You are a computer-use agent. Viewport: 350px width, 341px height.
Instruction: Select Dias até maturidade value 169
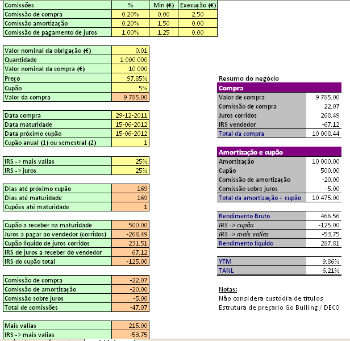pyautogui.click(x=130, y=198)
